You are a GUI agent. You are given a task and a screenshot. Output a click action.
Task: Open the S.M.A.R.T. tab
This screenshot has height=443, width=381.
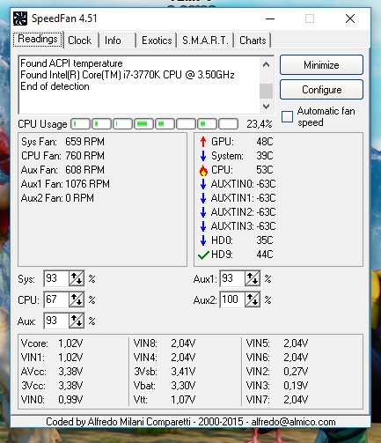[205, 41]
